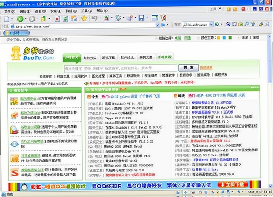Refresh the current page

tap(65, 19)
